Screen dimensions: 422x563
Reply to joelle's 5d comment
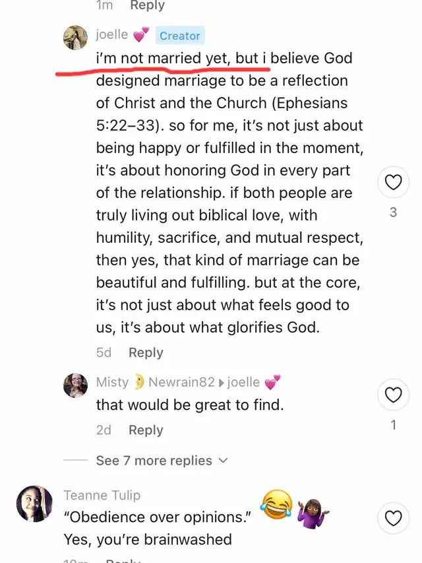click(x=146, y=352)
